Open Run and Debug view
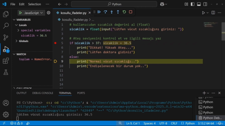The width and height of the screenshot is (225, 126). (6, 49)
